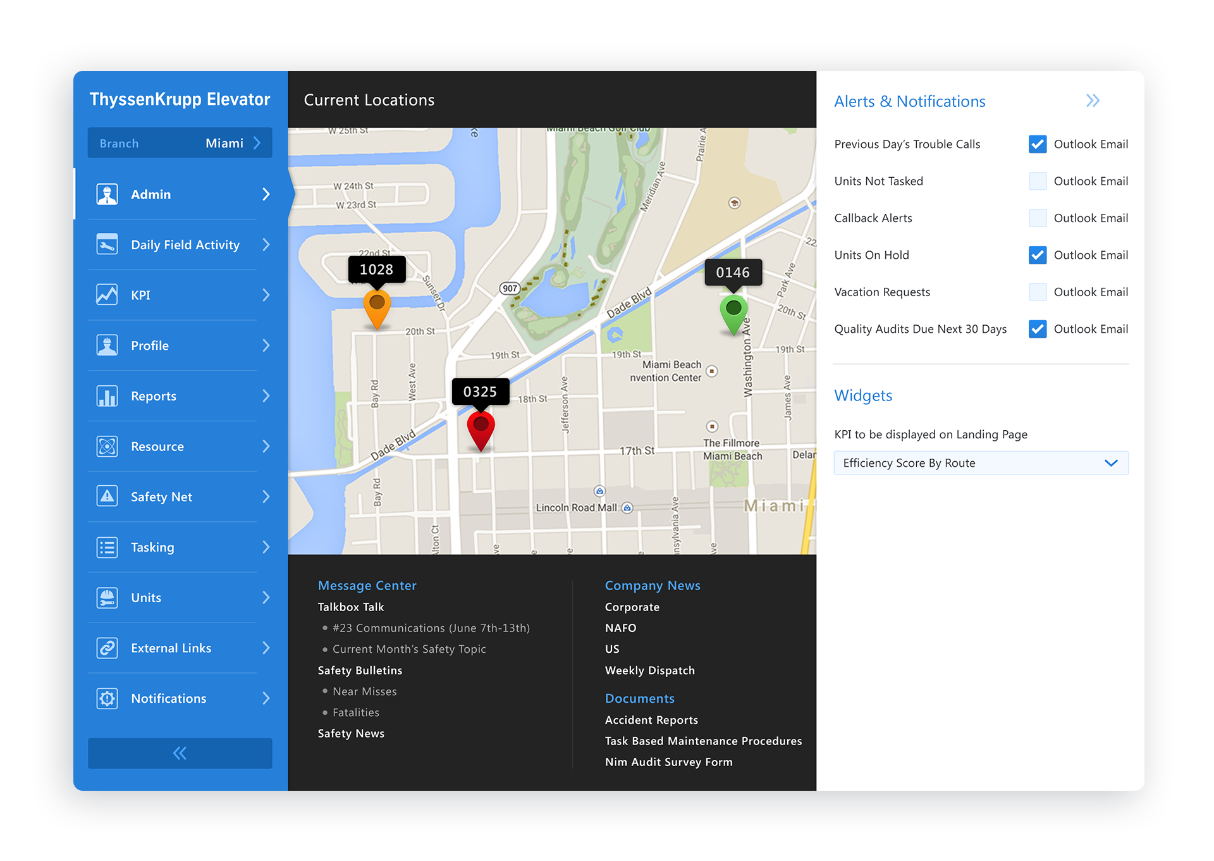Screen dimensions: 1214x861
Task: Click the Lincoln Road Mall map marker
Action: click(x=627, y=507)
